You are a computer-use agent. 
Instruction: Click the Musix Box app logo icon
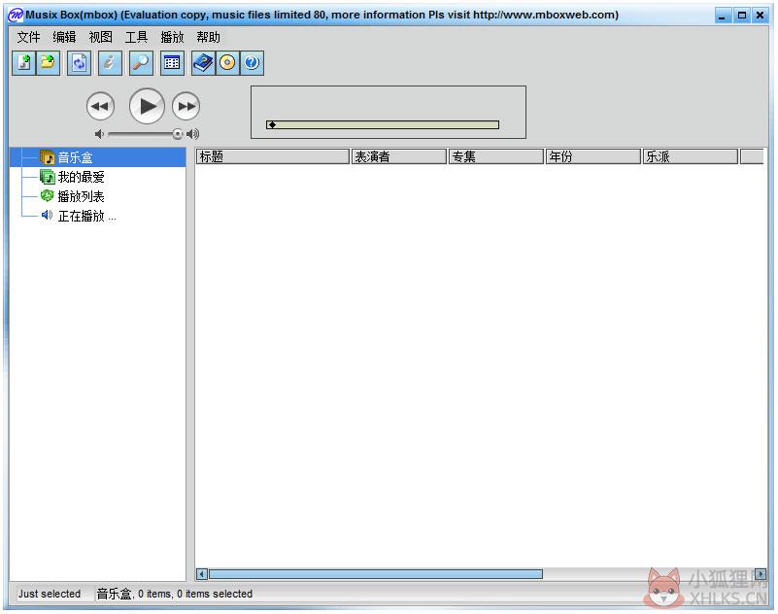pos(16,15)
